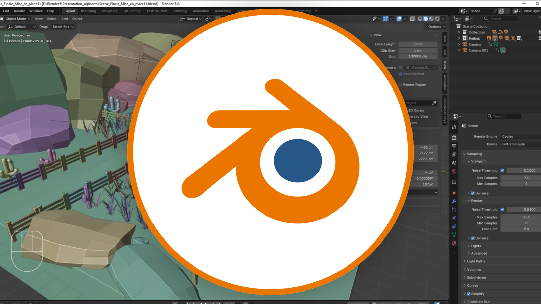Image resolution: width=541 pixels, height=304 pixels.
Task: Switch to wireframe viewport shading
Action: (420, 19)
